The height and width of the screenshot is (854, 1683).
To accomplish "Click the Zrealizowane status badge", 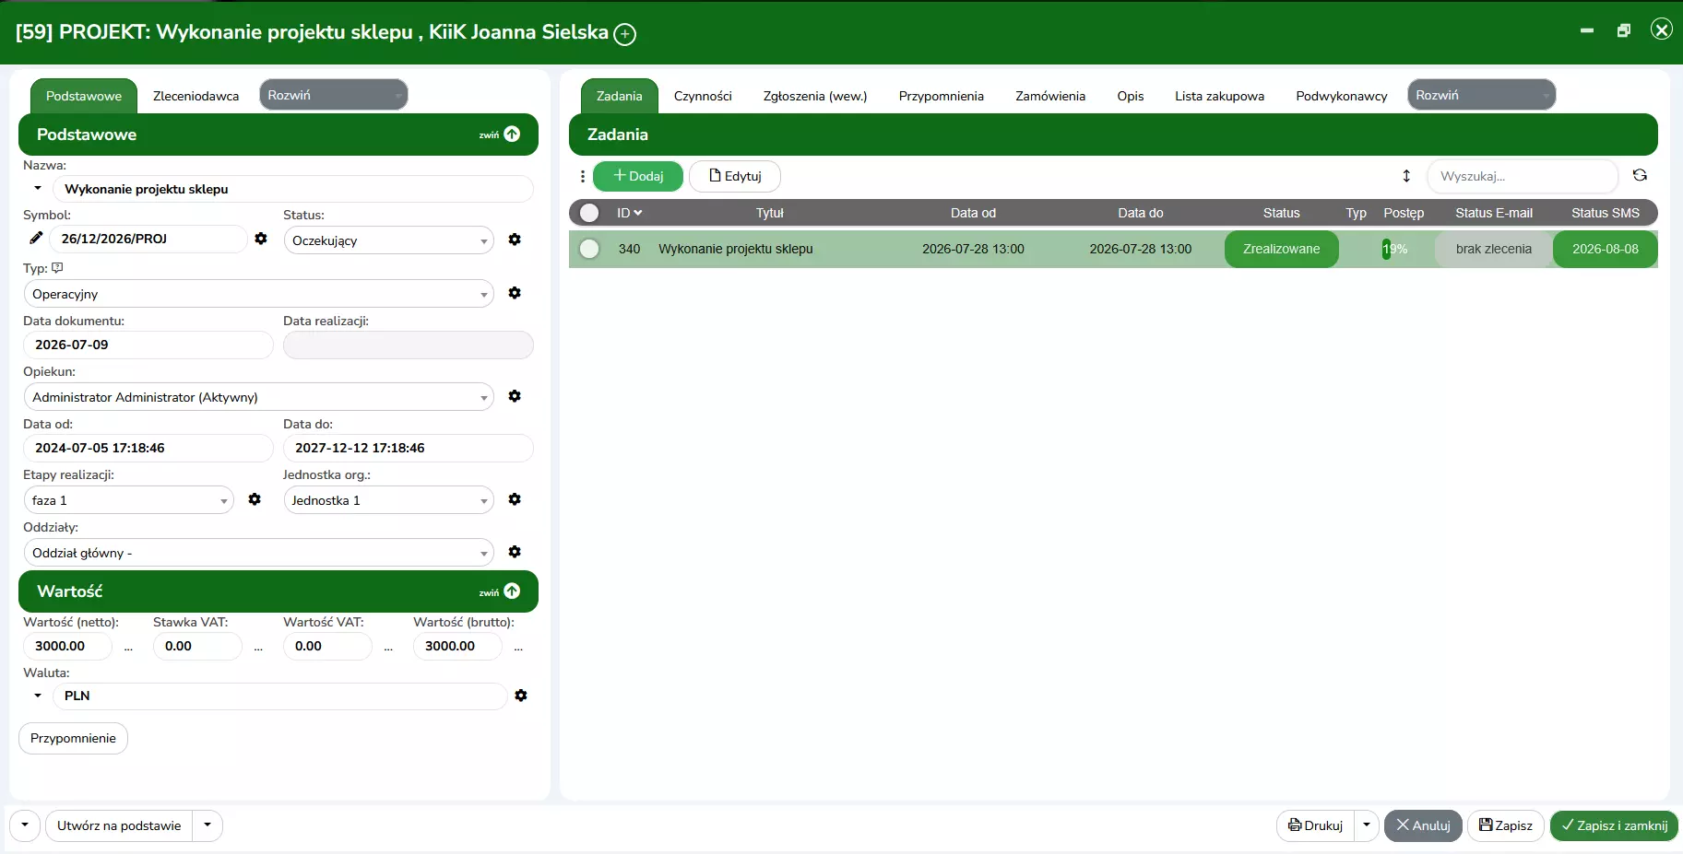I will tap(1281, 249).
